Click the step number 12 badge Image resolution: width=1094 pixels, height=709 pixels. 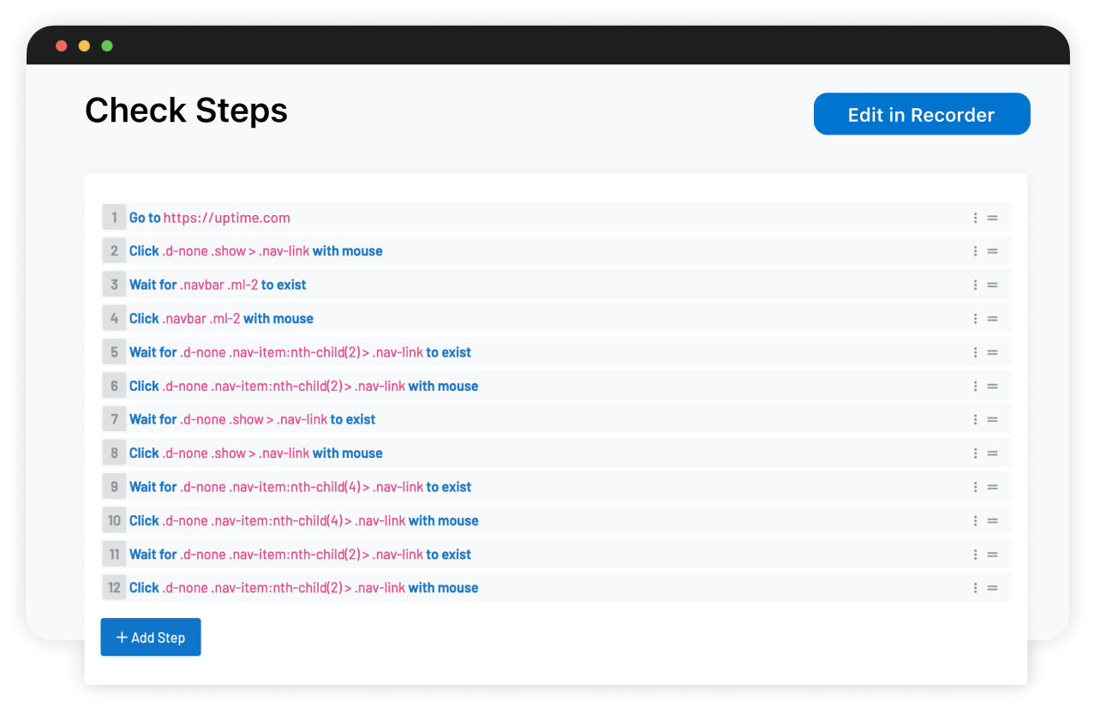tap(114, 588)
